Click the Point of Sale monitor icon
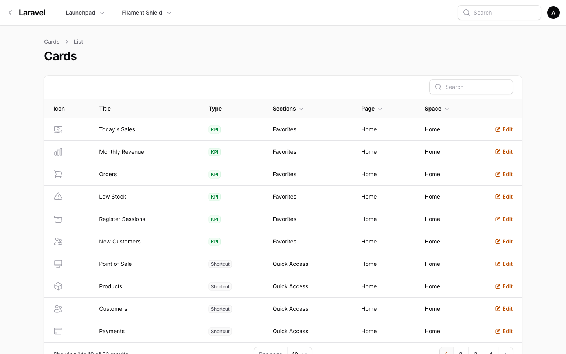The height and width of the screenshot is (354, 566). [58, 264]
